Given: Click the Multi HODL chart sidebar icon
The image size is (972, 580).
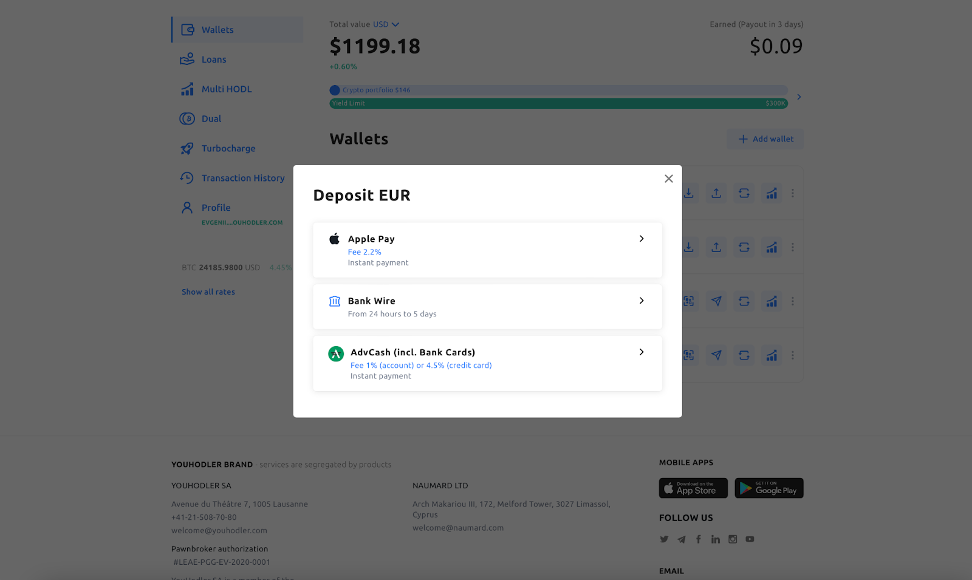Looking at the screenshot, I should pos(187,89).
